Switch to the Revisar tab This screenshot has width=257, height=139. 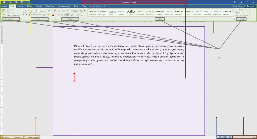(x=76, y=6)
